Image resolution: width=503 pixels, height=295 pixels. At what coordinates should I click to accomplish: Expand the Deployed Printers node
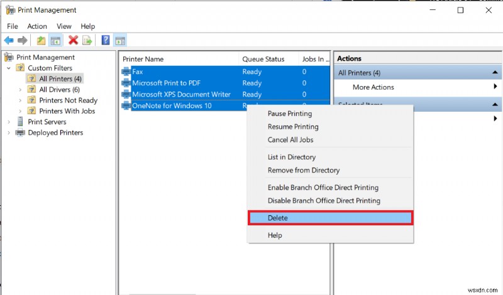pyautogui.click(x=9, y=132)
